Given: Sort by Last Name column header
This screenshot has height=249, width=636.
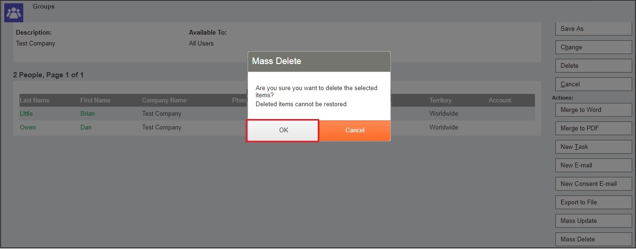Looking at the screenshot, I should 34,101.
